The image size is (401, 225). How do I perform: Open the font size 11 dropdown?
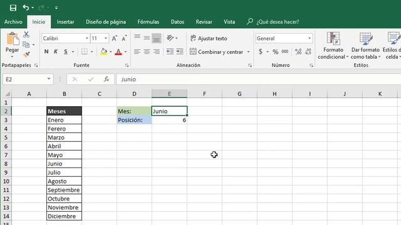pyautogui.click(x=106, y=38)
